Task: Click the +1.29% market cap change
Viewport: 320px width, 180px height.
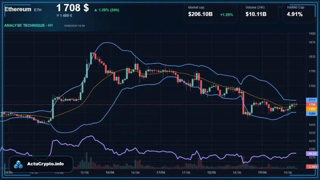Action: pos(226,15)
